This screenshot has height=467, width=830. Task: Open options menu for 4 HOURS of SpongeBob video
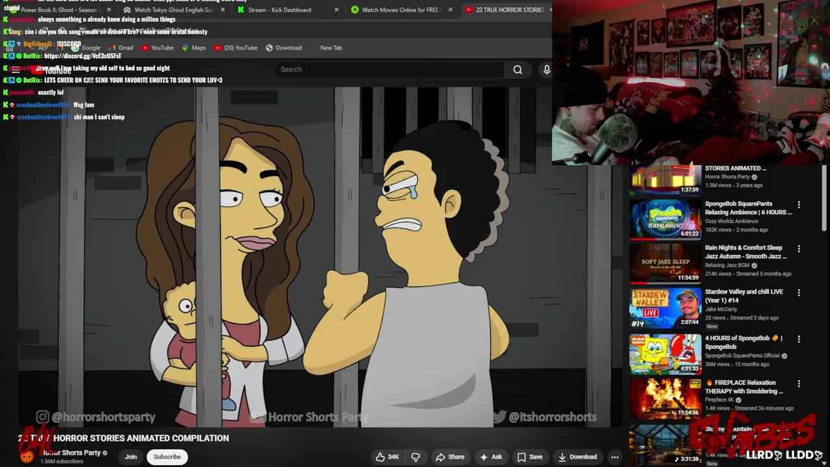click(799, 339)
